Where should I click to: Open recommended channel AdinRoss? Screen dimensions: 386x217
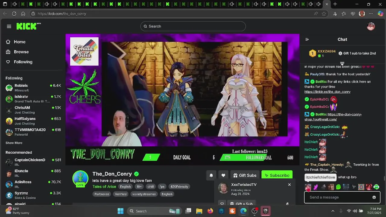click(x=33, y=184)
